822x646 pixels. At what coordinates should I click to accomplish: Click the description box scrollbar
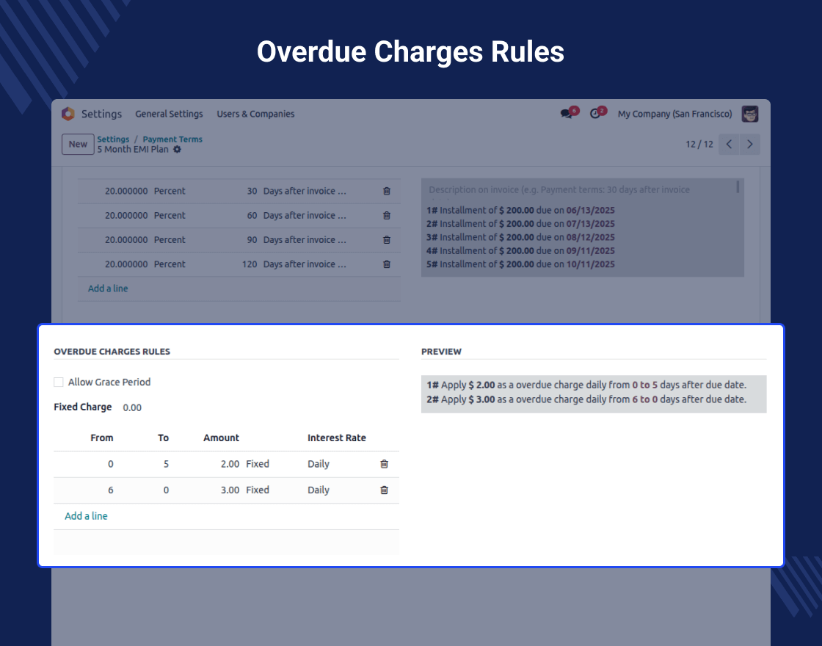point(738,186)
